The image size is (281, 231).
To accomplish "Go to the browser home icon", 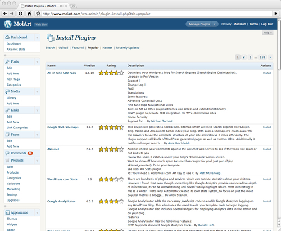I will point(29,14).
